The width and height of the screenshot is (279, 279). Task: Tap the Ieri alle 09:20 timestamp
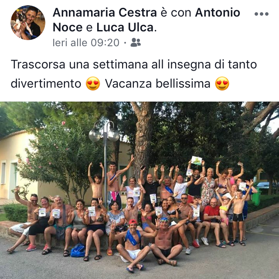pyautogui.click(x=86, y=43)
